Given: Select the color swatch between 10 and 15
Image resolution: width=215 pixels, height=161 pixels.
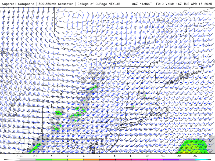Looking at the screenshot, I should (x=123, y=160).
